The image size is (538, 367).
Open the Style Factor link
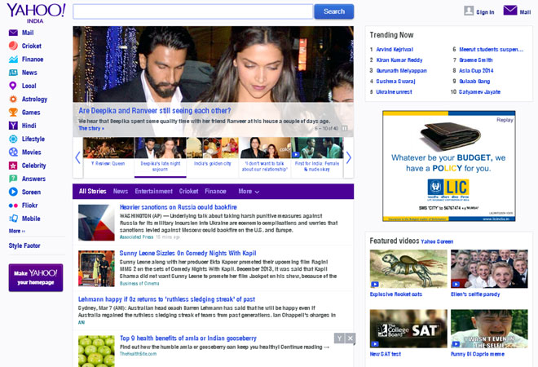pyautogui.click(x=24, y=245)
